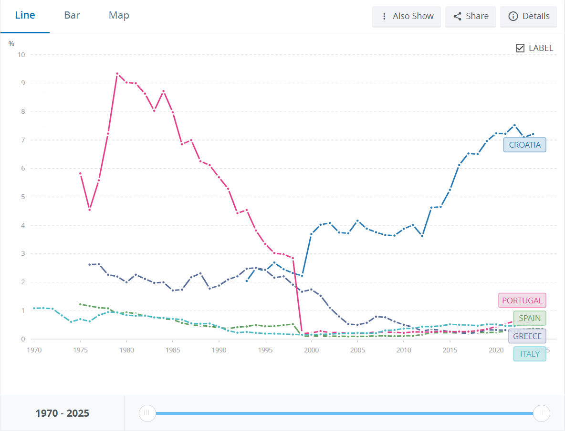Click the 3 y-axis label
565x431 pixels.
[23, 253]
